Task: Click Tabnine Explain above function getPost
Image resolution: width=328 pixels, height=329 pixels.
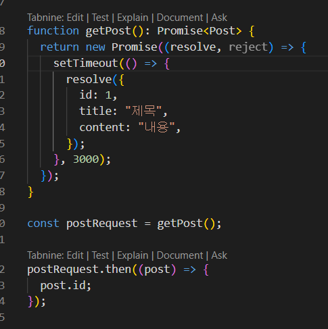Action: [x=133, y=18]
